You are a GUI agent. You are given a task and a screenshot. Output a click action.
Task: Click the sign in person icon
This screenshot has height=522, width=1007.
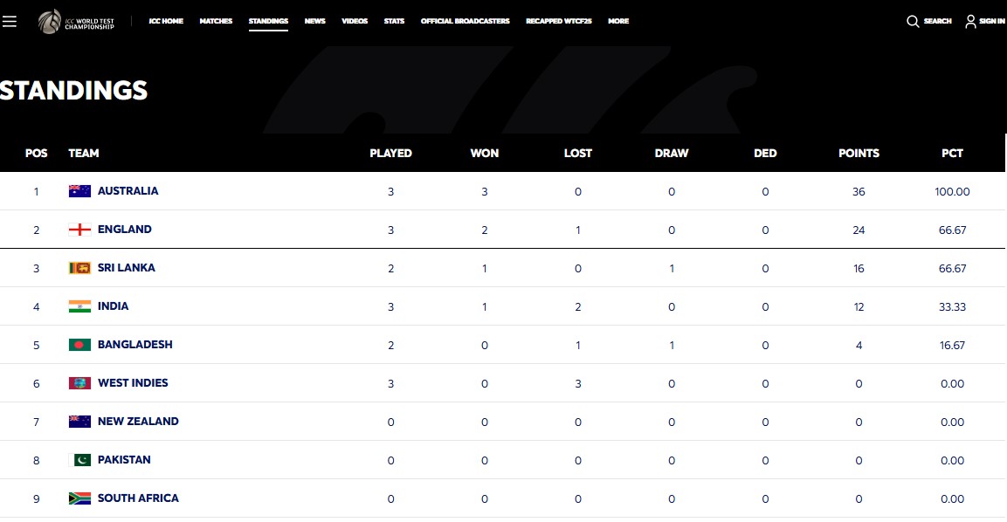[970, 21]
